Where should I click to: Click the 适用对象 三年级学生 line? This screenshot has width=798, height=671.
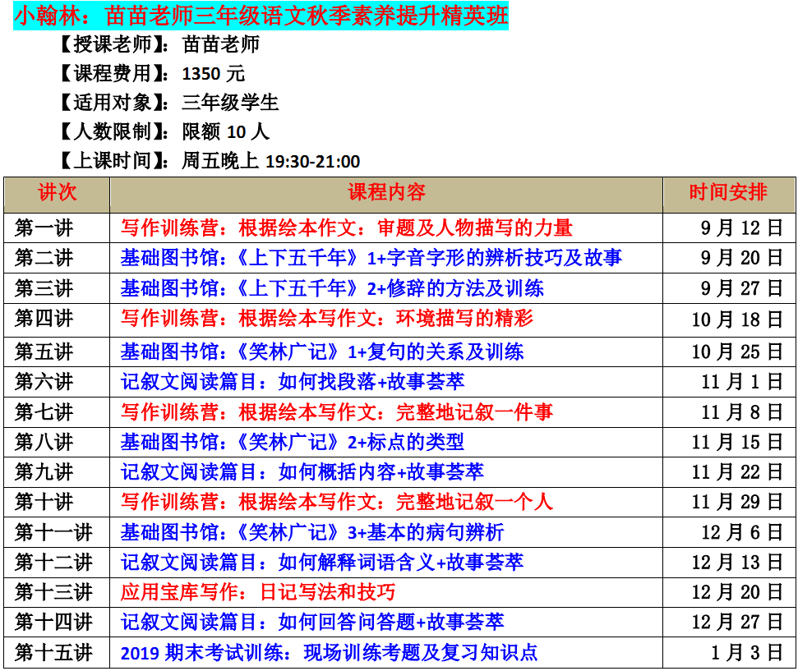[168, 103]
